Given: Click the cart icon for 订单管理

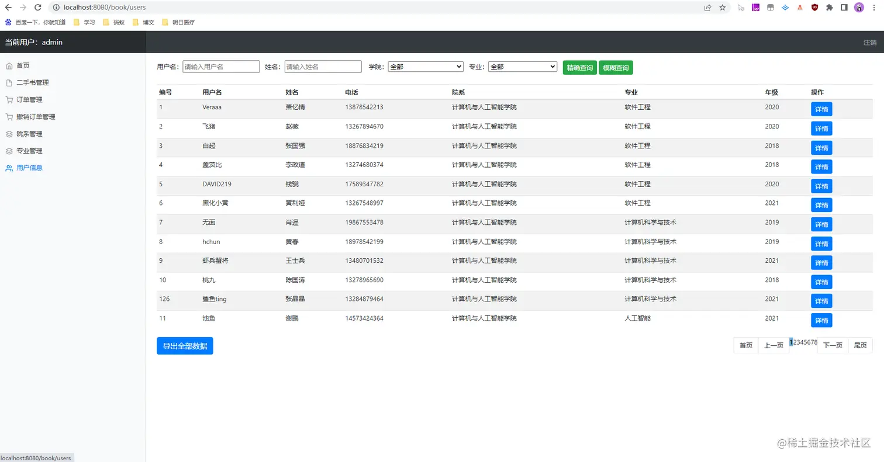Looking at the screenshot, I should (9, 100).
